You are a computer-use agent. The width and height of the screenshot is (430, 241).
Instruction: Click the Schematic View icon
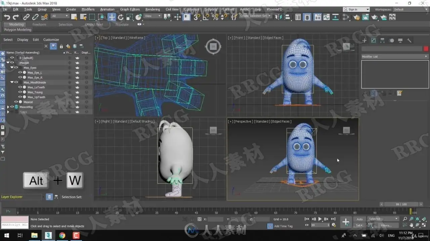tap(335, 17)
